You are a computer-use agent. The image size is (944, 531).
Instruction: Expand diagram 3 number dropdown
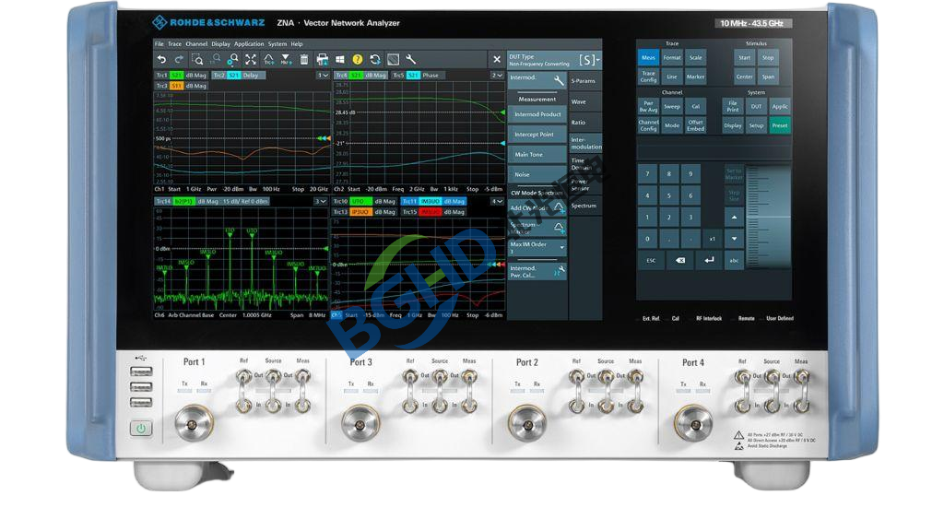pyautogui.click(x=321, y=202)
